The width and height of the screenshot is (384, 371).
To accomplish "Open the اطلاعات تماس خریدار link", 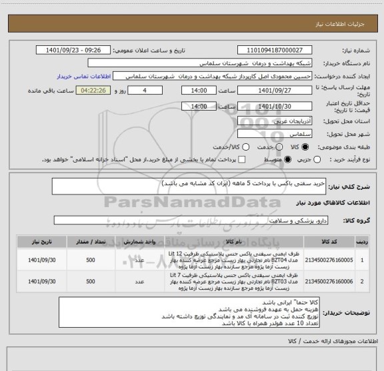I will 84,77.
